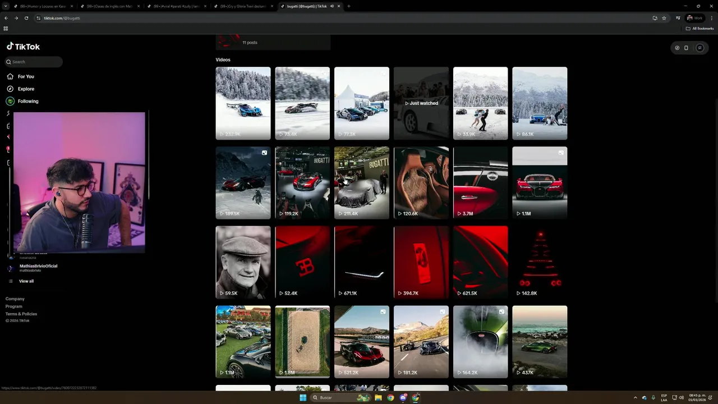The image size is (718, 404).
Task: Open the Windows Start menu
Action: [x=303, y=397]
